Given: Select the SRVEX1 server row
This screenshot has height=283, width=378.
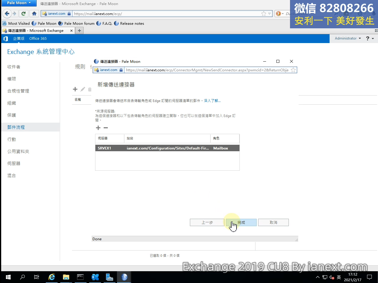Looking at the screenshot, I should [167, 148].
